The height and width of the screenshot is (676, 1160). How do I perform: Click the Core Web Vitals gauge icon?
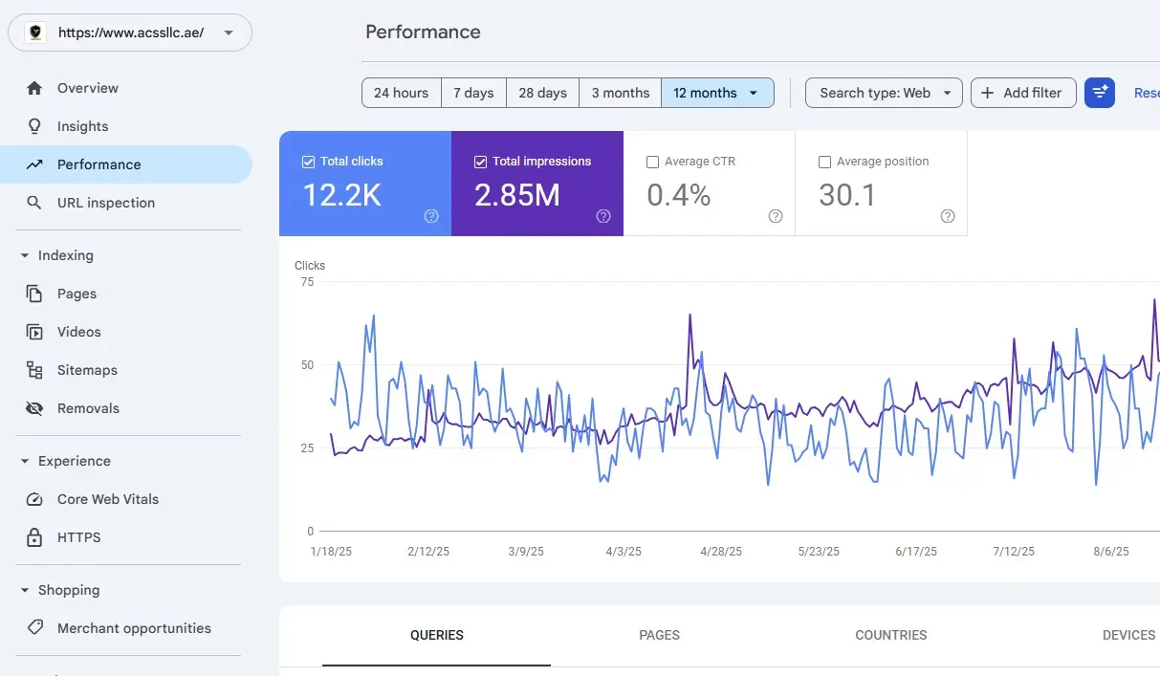[34, 499]
